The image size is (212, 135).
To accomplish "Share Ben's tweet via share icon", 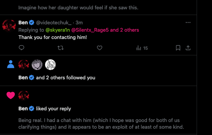I will click(x=188, y=48).
